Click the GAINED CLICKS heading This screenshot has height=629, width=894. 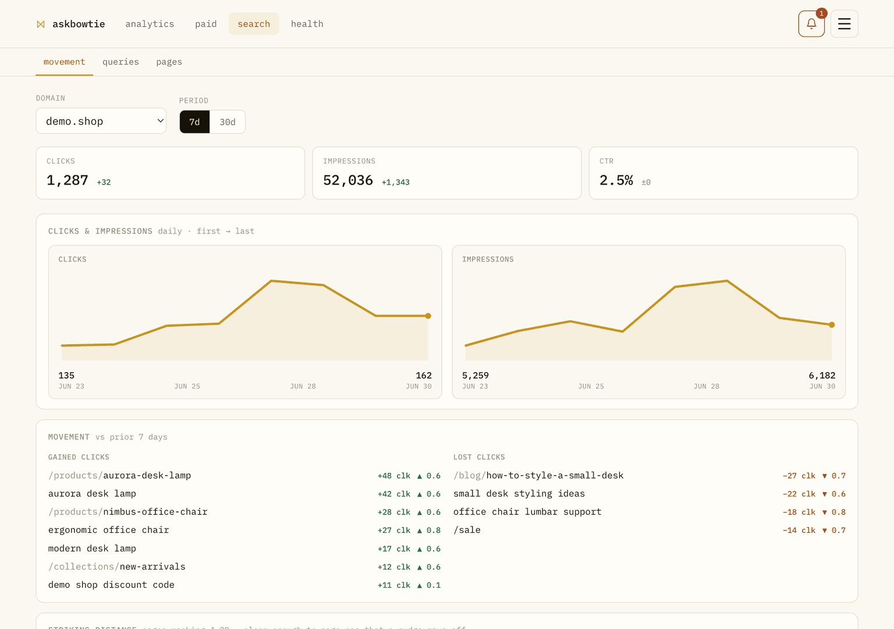point(79,457)
